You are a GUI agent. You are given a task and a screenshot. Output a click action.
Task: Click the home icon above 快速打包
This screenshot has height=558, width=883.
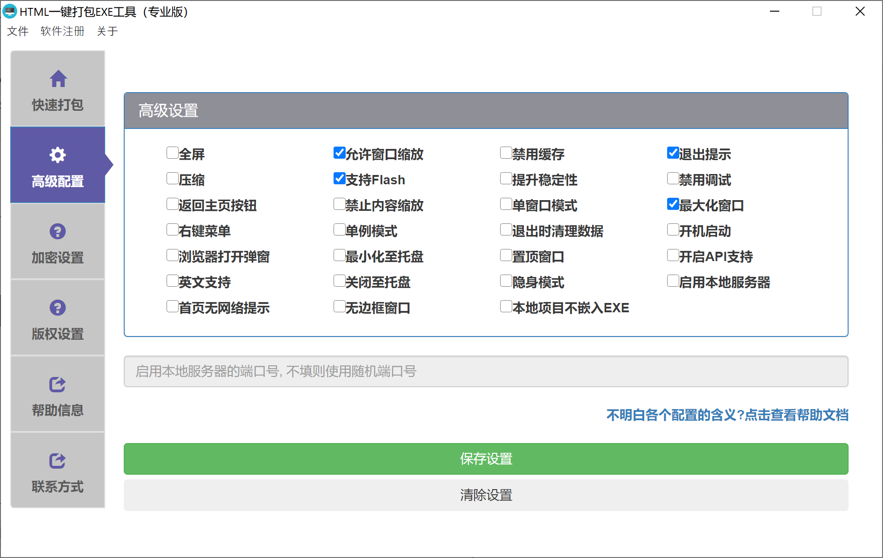click(x=58, y=79)
